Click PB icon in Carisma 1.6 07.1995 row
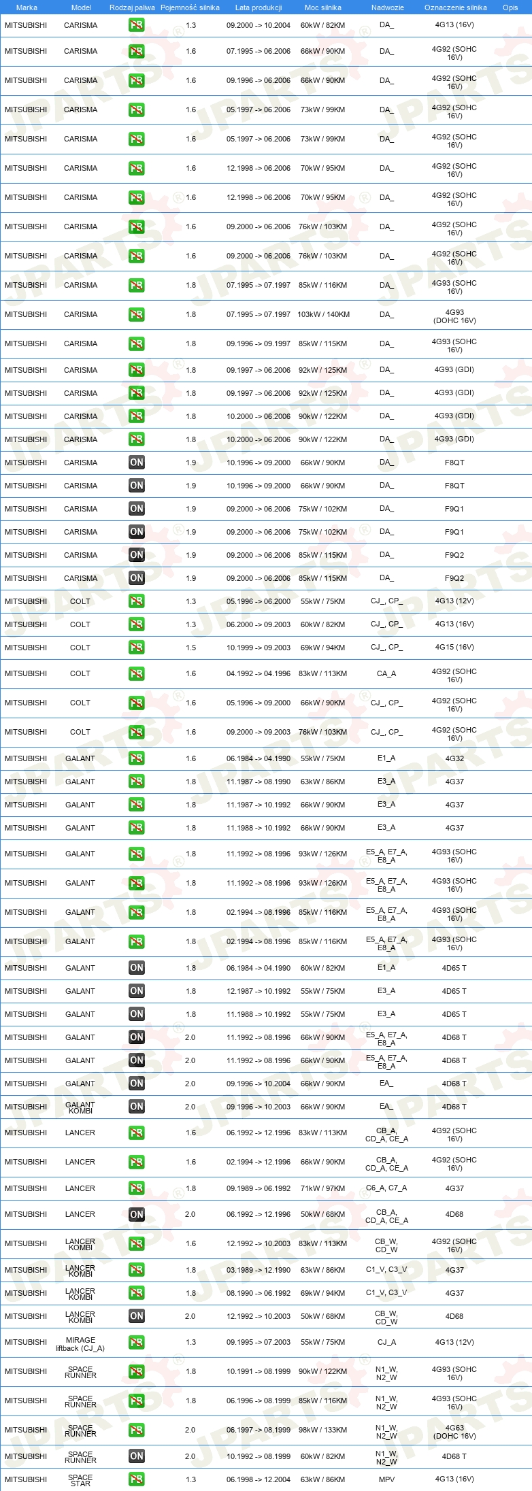The image size is (532, 1491). pos(137,52)
